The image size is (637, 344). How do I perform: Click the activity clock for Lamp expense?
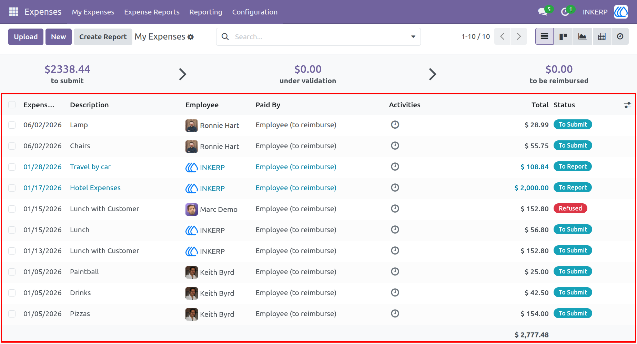[x=395, y=125]
